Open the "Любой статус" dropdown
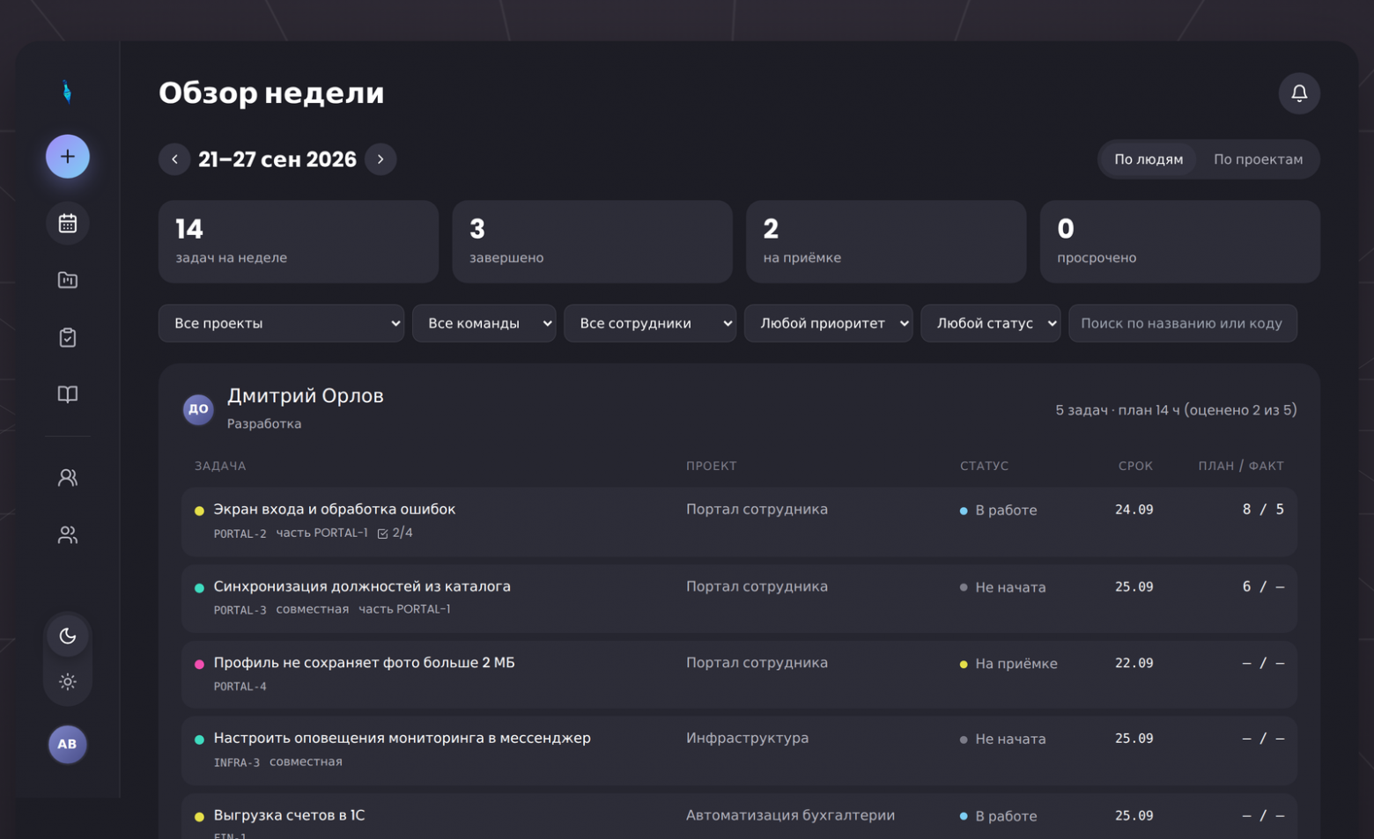 tap(991, 323)
